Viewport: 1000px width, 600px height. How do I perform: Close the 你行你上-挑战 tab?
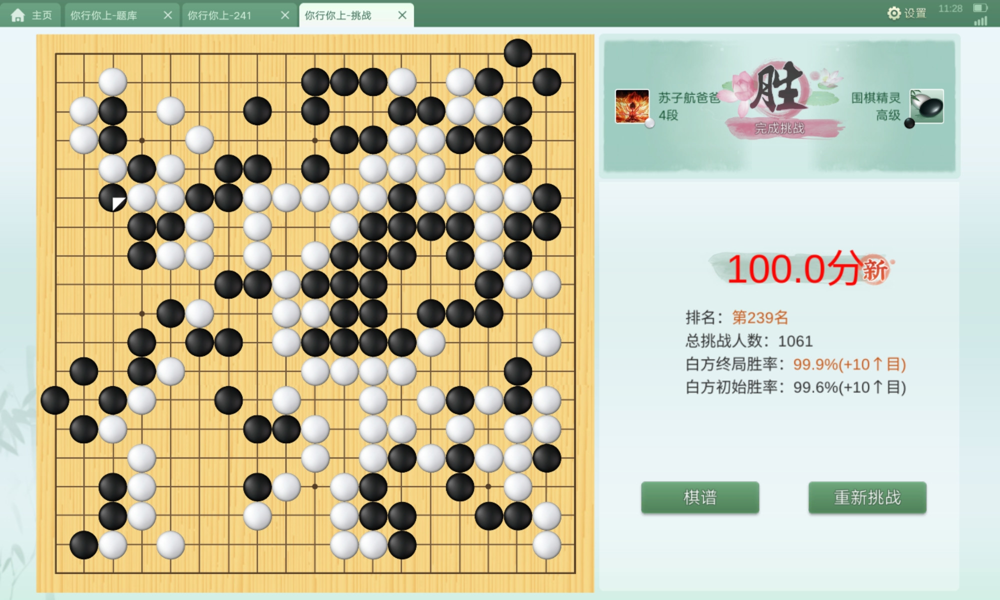click(x=402, y=15)
